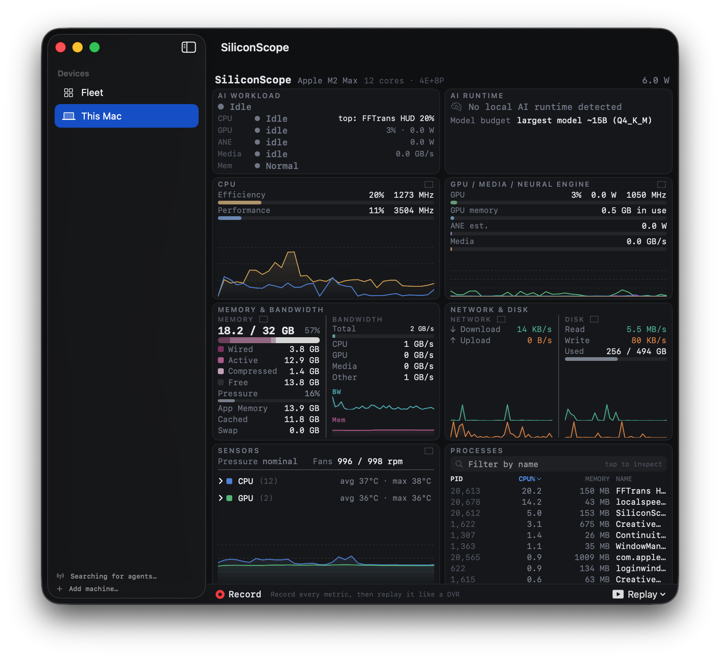The height and width of the screenshot is (659, 720).
Task: Click the Wired memory legend swatch
Action: [221, 349]
